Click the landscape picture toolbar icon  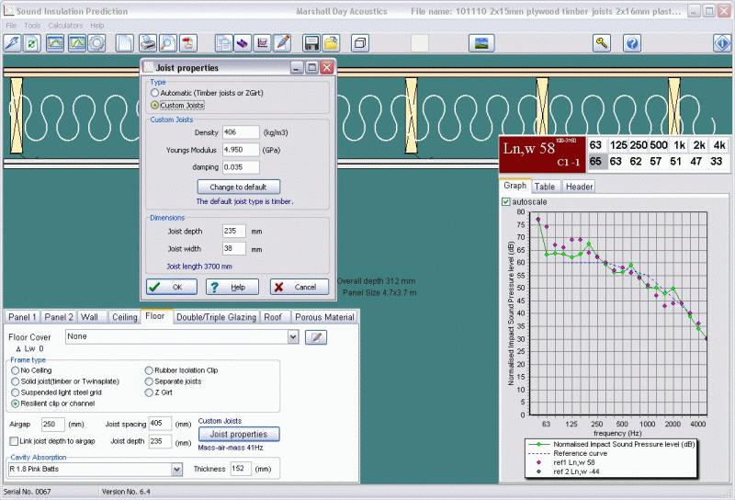481,43
